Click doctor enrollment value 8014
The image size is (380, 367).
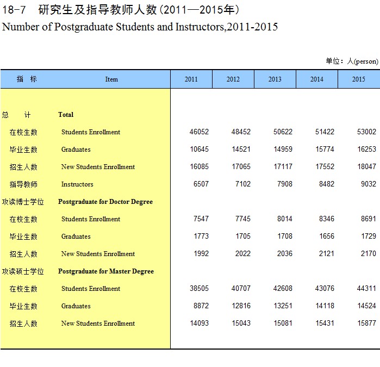tap(285, 219)
